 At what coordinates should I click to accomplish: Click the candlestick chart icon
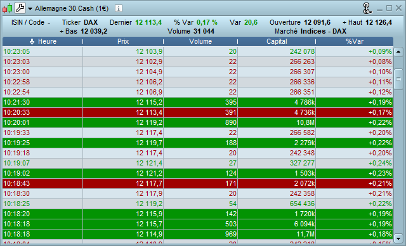7,8
